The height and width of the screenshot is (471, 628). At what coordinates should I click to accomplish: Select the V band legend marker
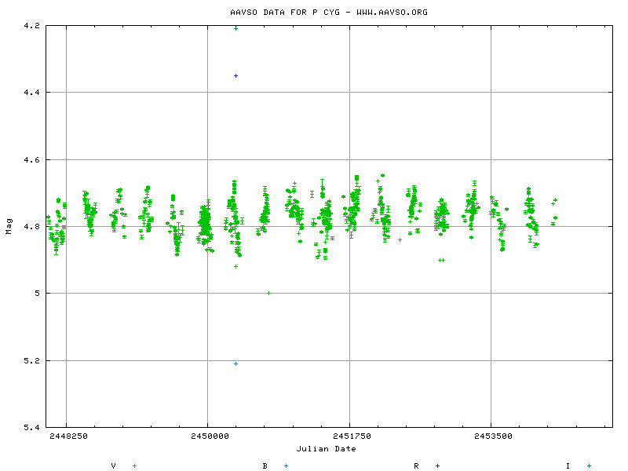pyautogui.click(x=133, y=464)
